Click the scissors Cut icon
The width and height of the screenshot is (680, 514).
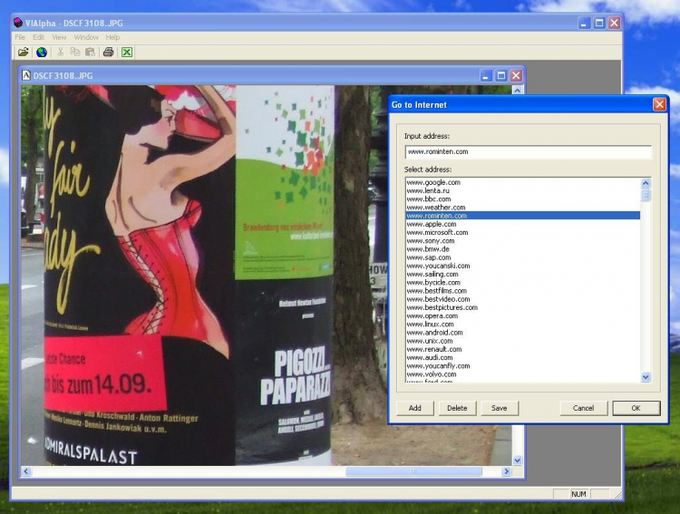click(x=61, y=52)
